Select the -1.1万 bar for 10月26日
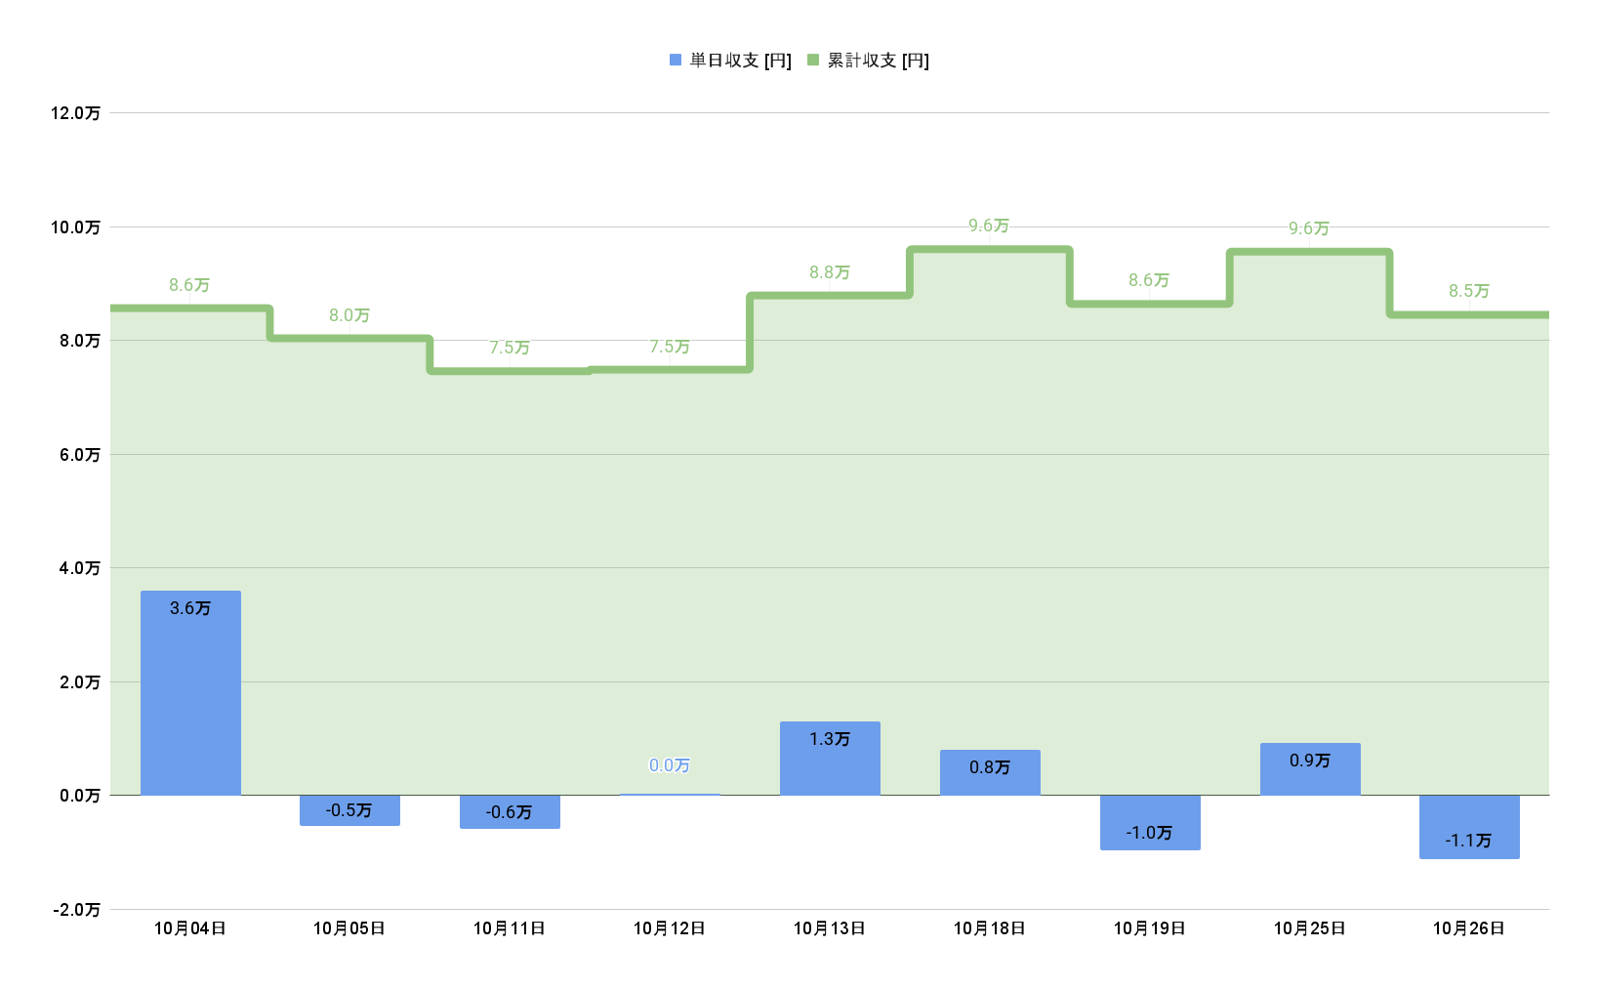 point(1469,827)
